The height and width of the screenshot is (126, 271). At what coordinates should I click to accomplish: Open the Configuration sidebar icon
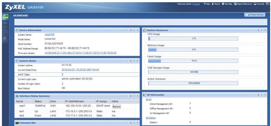[6, 32]
